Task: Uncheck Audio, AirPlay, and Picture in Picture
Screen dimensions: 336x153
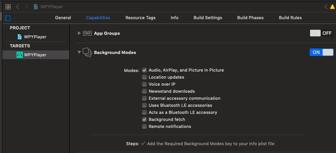Action: (x=144, y=70)
